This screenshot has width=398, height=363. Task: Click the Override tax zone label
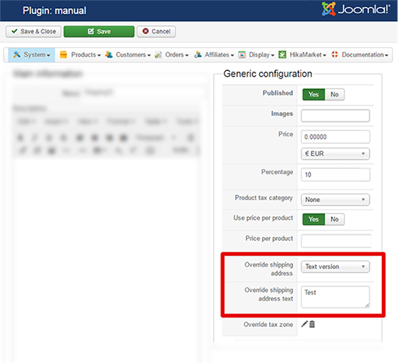click(x=268, y=325)
